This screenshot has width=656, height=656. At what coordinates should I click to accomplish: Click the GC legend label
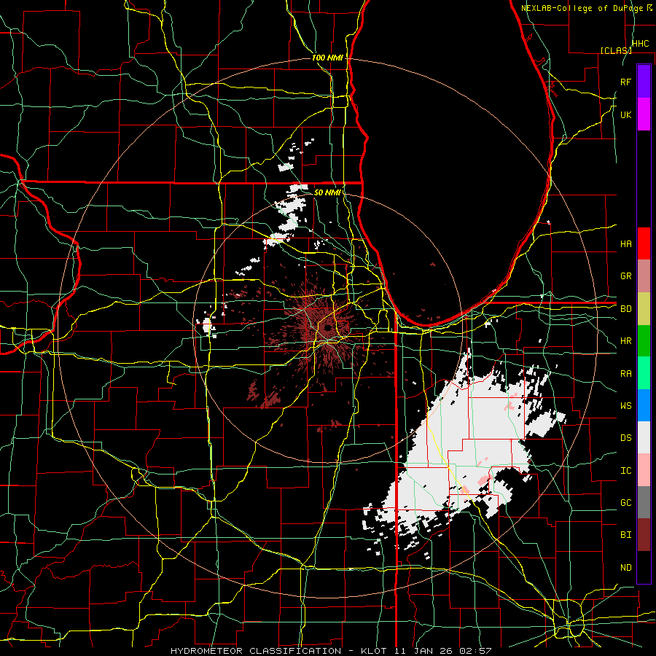click(625, 503)
